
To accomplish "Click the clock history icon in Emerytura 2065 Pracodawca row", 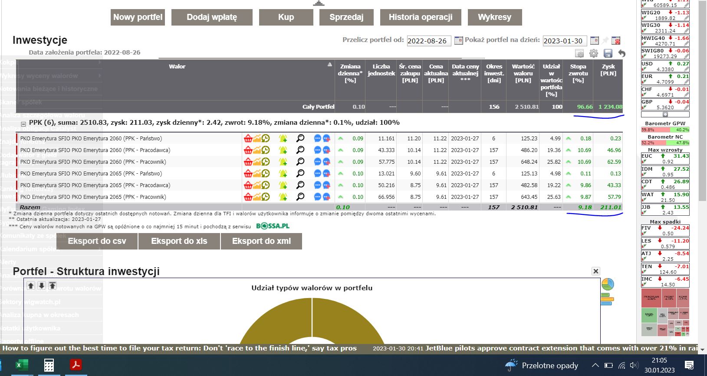I will click(x=265, y=185).
